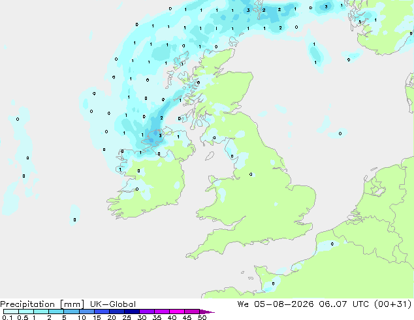Click the '25' legend scale label
The height and width of the screenshot is (320, 414).
coord(127,317)
